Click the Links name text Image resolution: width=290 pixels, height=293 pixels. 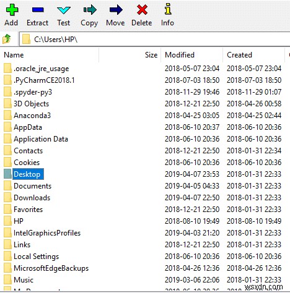point(22,245)
